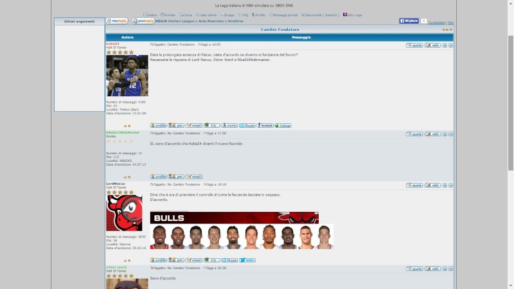Open Lista utenti in top menu
The width and height of the screenshot is (514, 289).
point(206,15)
